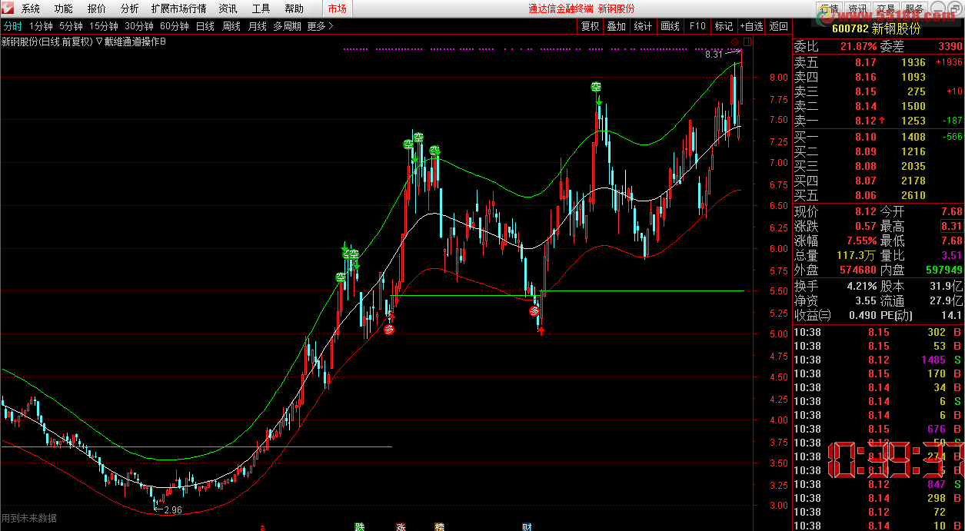Select the 戴维通道操作B indicator name
Image resolution: width=965 pixels, height=531 pixels.
(x=135, y=41)
